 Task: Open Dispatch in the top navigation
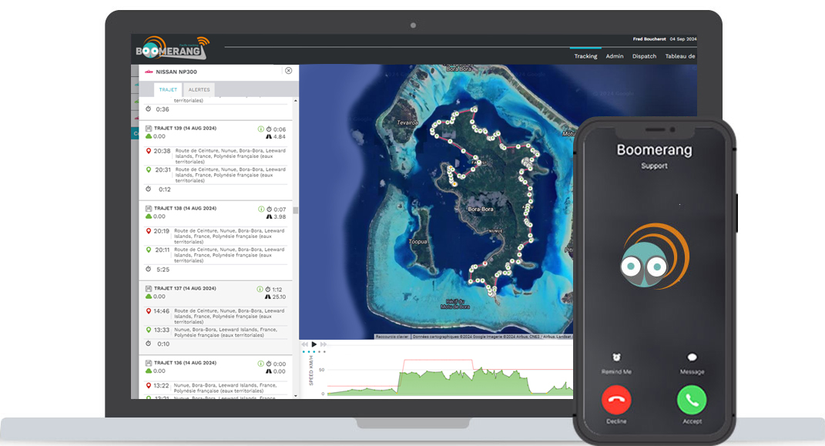point(644,56)
